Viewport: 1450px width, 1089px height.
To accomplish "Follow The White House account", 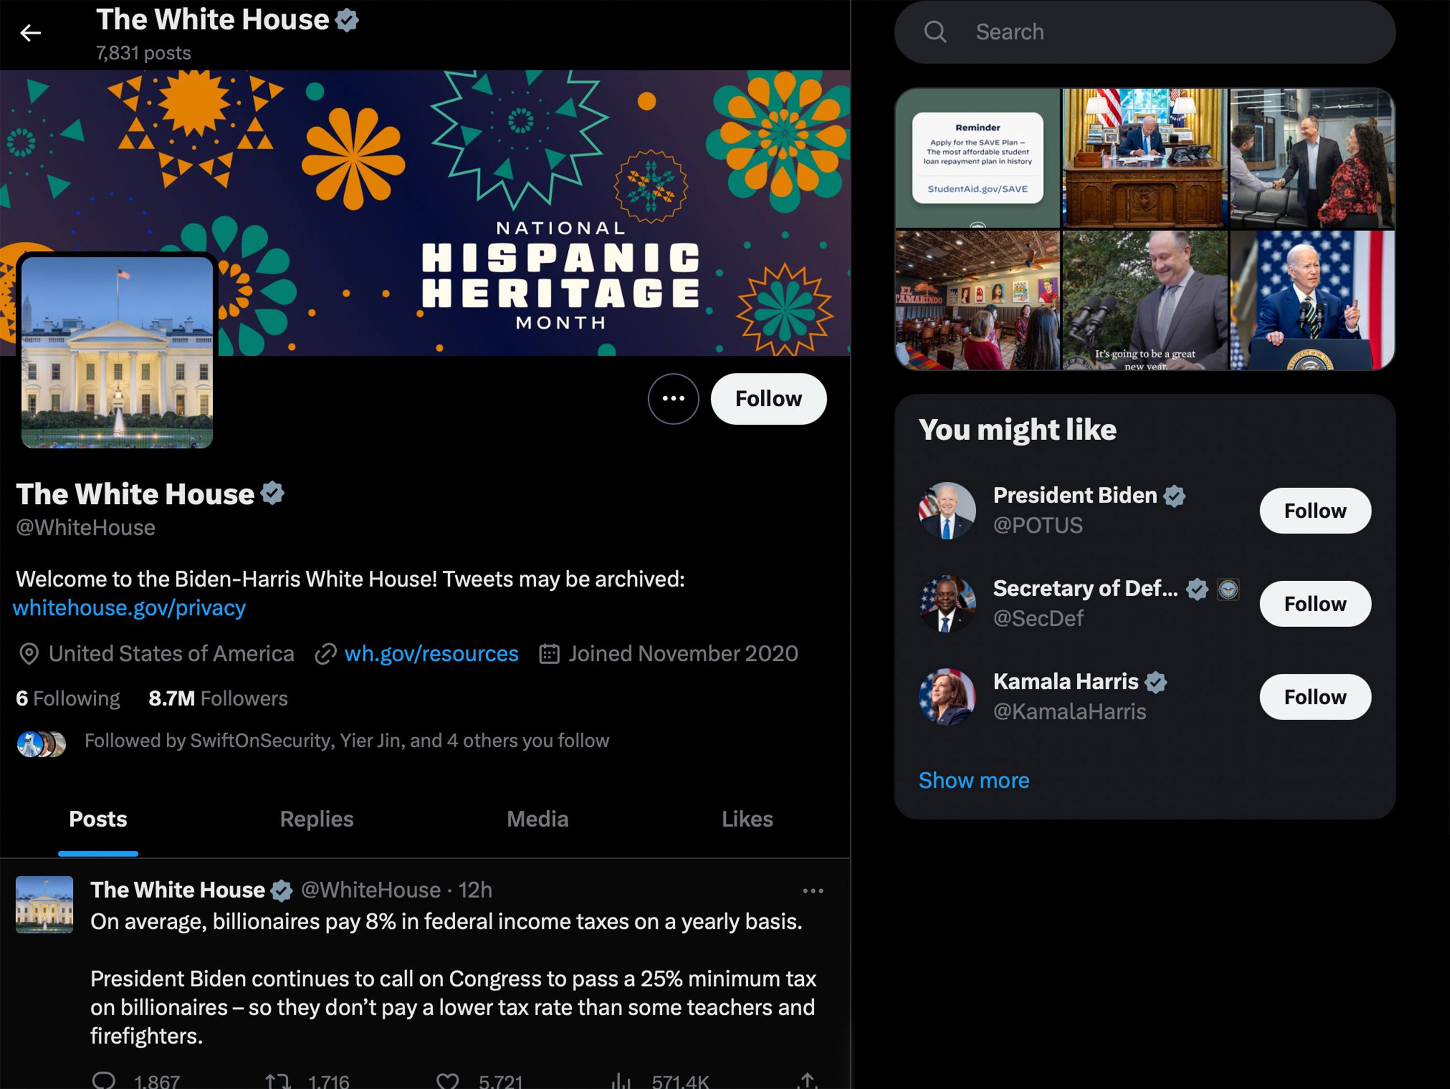I will (769, 398).
